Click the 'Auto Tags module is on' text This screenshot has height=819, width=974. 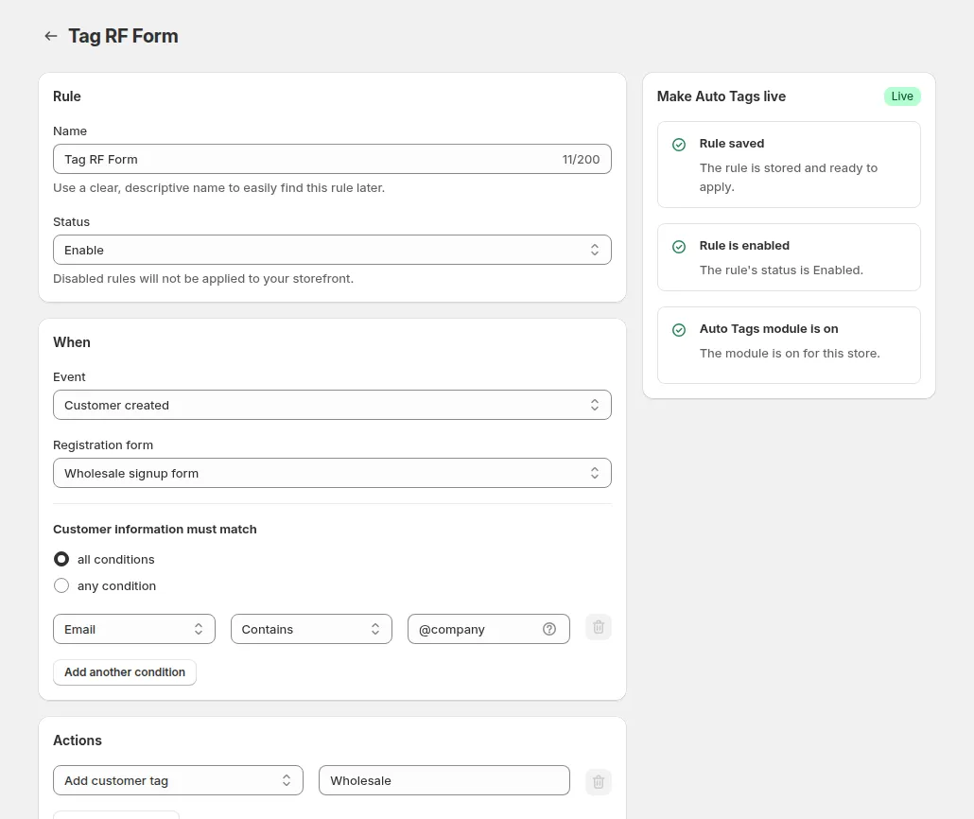point(769,329)
